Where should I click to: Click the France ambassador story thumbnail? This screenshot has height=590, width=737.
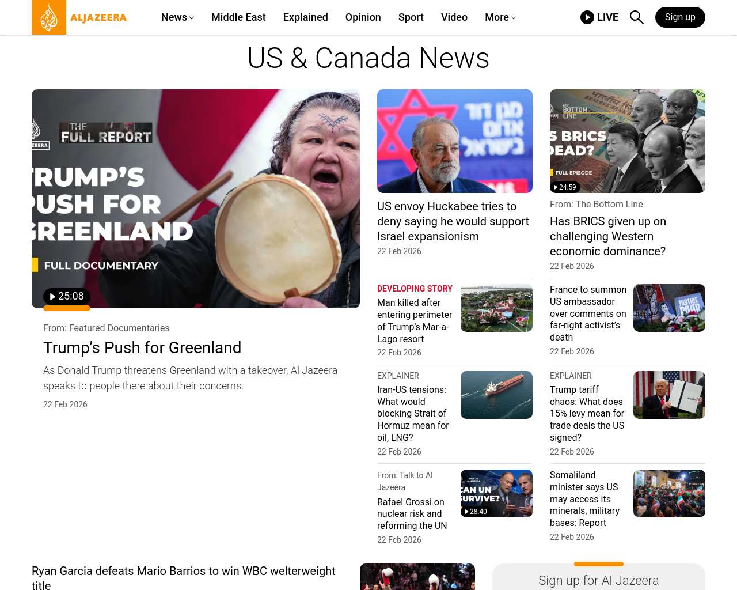click(669, 308)
